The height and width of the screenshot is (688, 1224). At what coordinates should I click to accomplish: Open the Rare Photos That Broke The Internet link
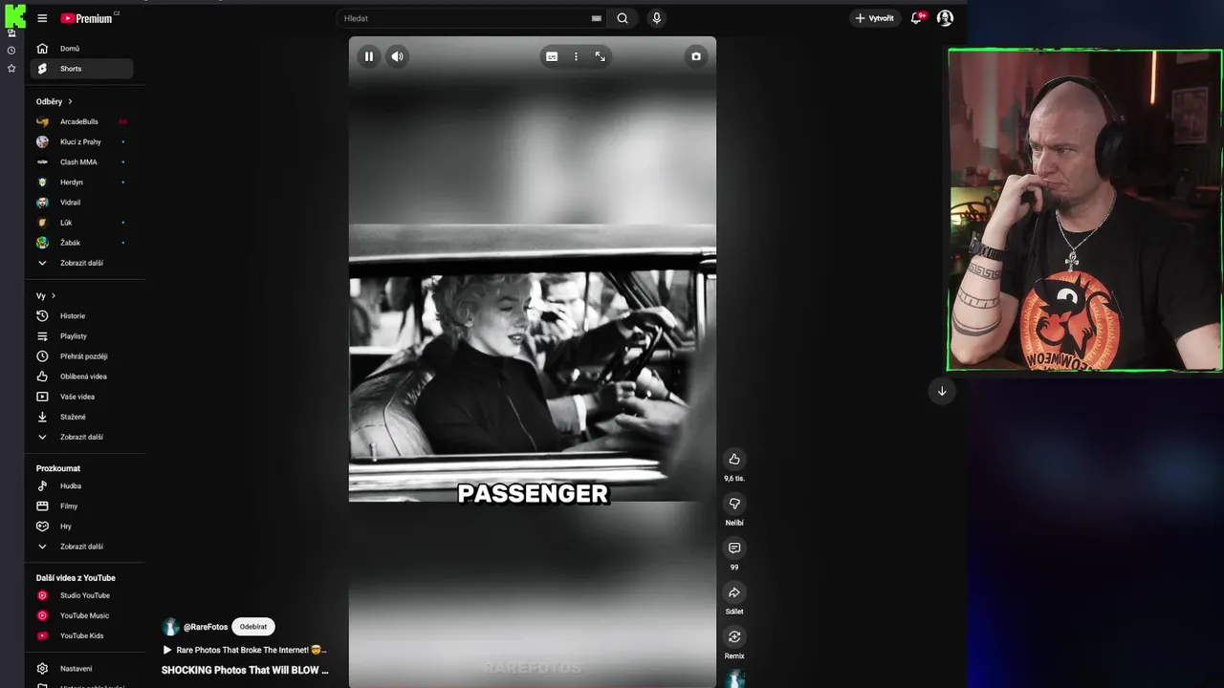tap(245, 650)
